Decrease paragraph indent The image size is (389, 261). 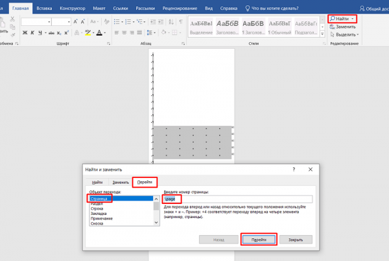[x=153, y=21]
